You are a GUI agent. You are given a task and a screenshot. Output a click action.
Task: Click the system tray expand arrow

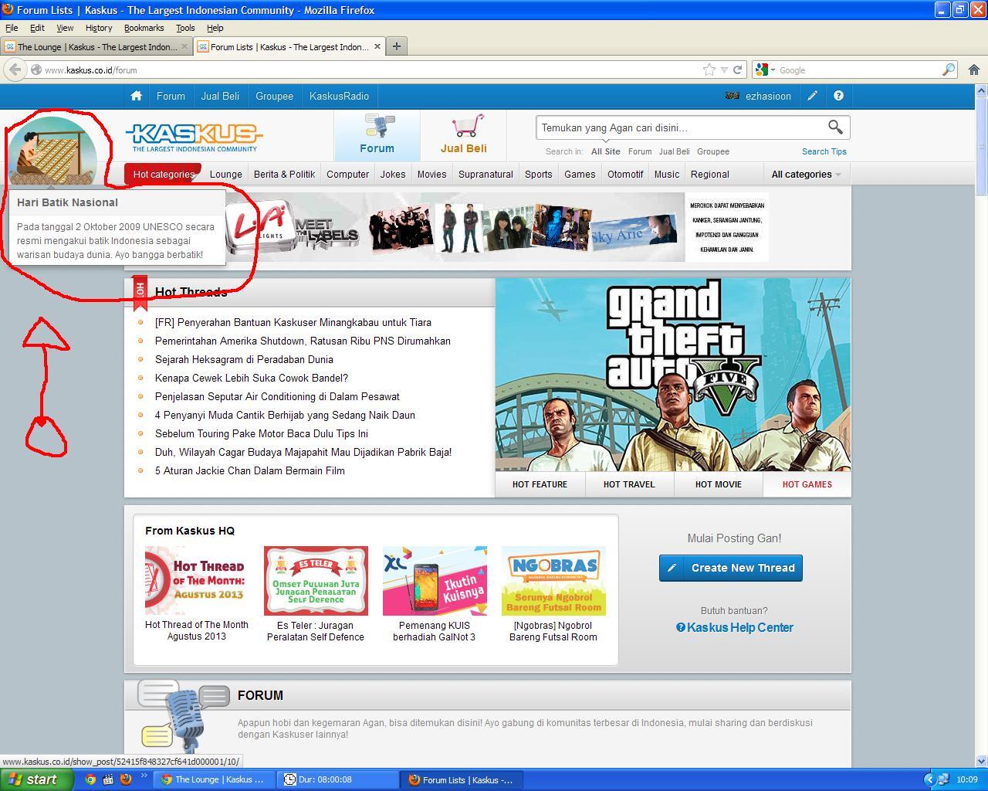tap(929, 779)
